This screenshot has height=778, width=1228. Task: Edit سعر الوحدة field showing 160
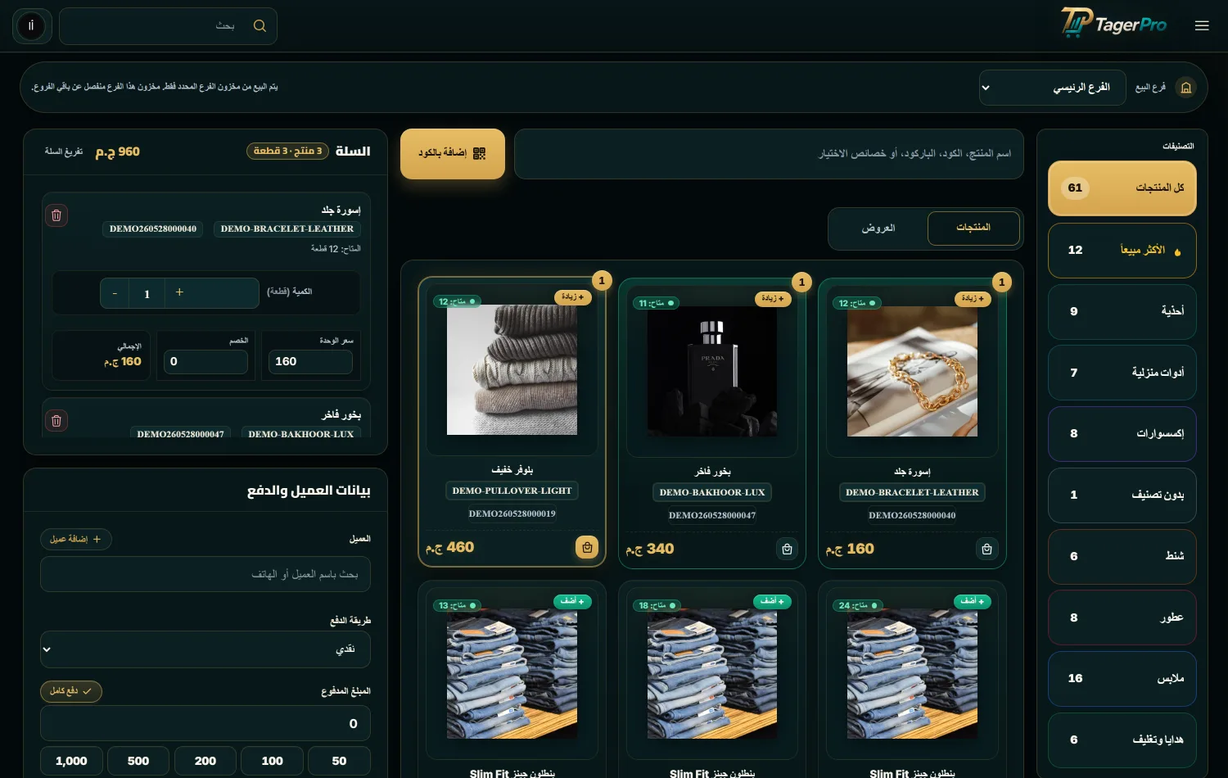point(310,361)
